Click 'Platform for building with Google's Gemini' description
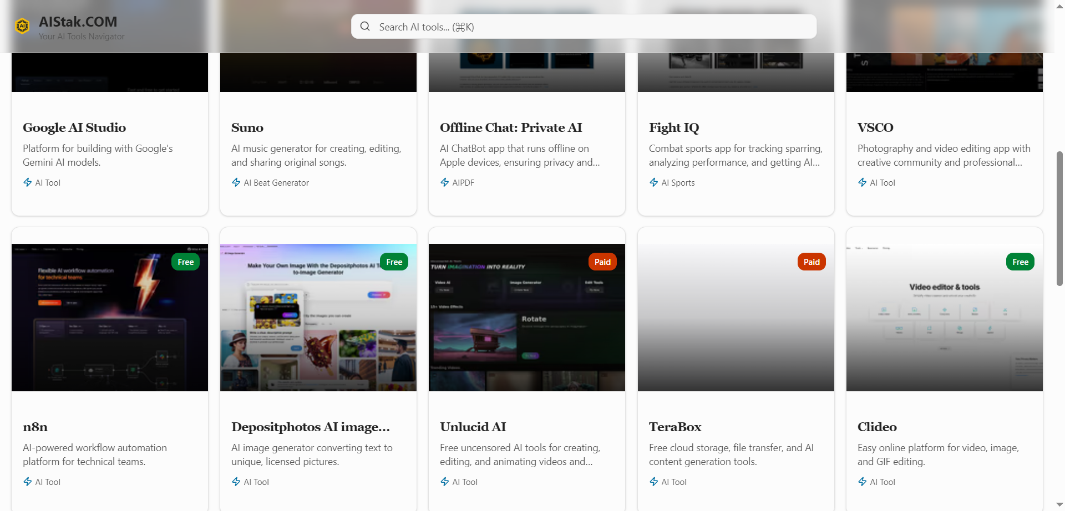Viewport: 1065px width, 511px height. click(98, 155)
